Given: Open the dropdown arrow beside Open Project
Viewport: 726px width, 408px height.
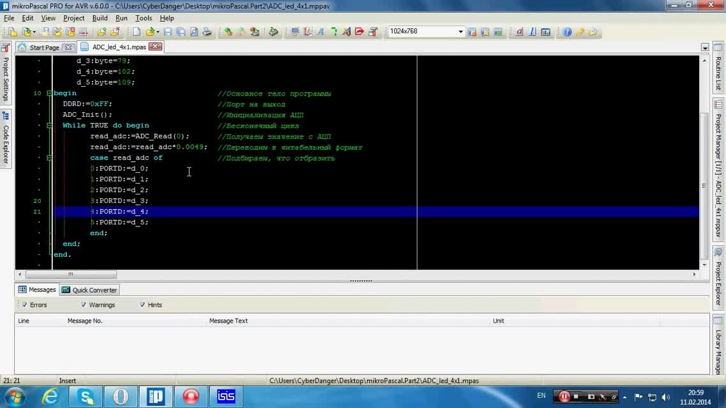Looking at the screenshot, I should point(34,32).
